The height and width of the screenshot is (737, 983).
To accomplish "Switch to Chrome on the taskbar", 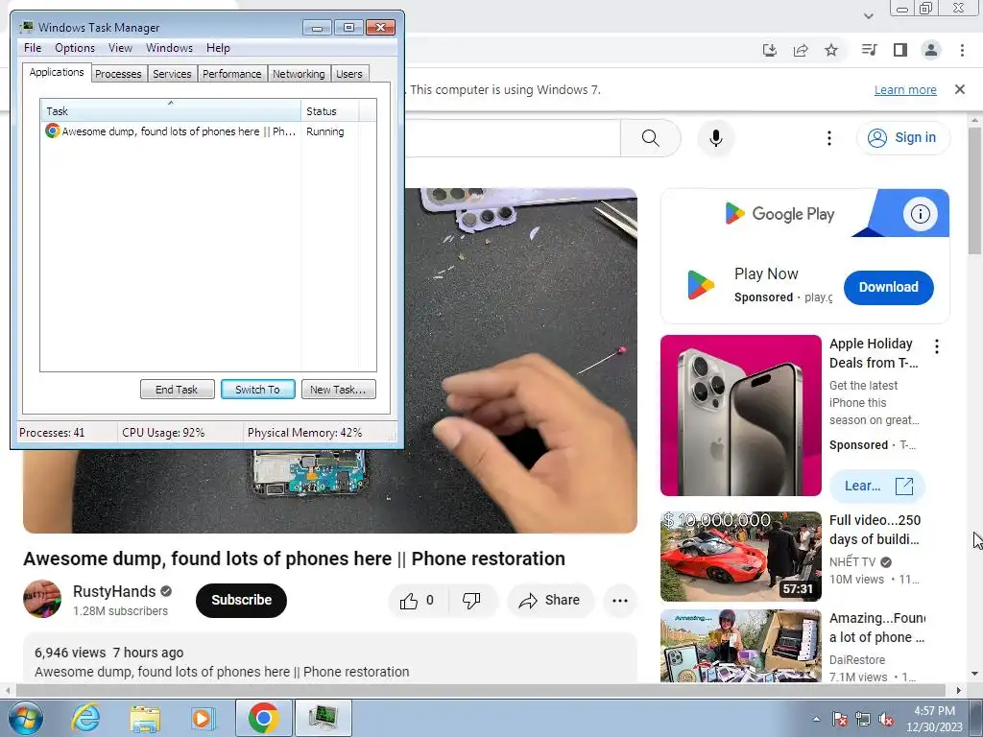I will click(264, 718).
